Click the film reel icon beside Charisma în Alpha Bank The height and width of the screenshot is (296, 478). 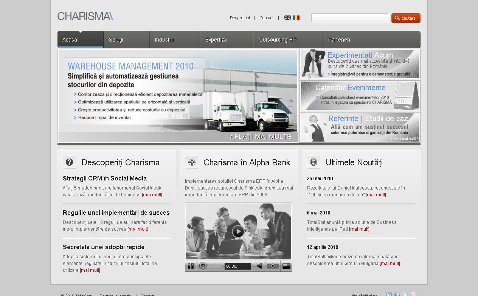[192, 162]
